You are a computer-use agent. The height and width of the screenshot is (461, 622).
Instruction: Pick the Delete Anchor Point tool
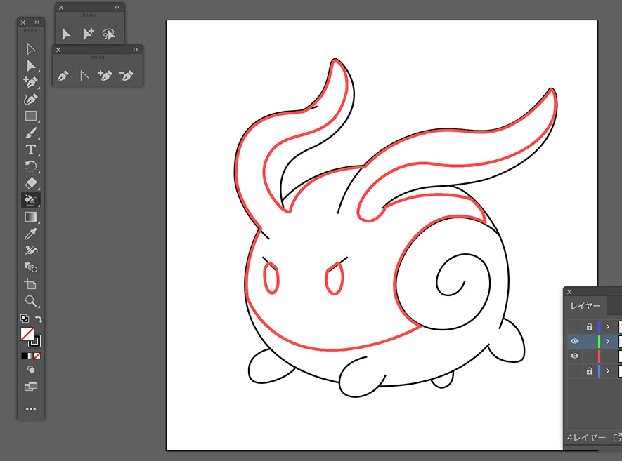tap(126, 75)
